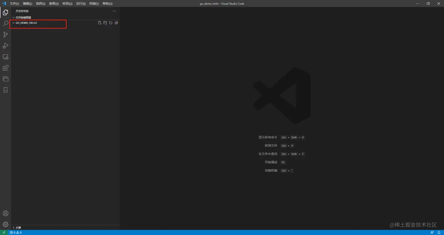Open the 查看(V) menu
This screenshot has height=235, width=444.
(54, 4)
